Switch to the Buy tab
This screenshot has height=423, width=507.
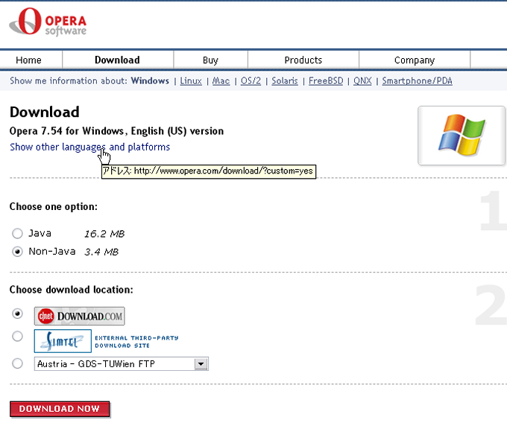click(x=210, y=60)
